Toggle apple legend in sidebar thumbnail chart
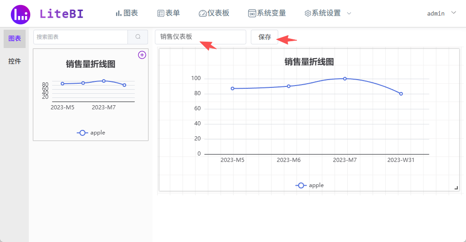Screen dimensions: 466x242 (91, 133)
